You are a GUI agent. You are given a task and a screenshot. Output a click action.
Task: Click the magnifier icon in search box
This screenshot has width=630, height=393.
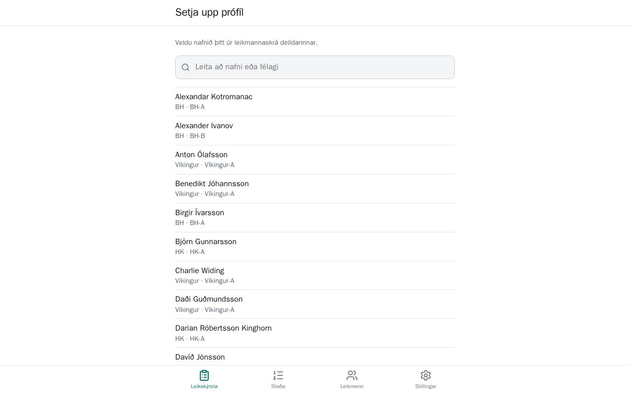[x=186, y=67]
